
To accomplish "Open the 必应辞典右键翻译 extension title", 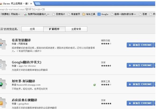I will pyautogui.click(x=24, y=100).
